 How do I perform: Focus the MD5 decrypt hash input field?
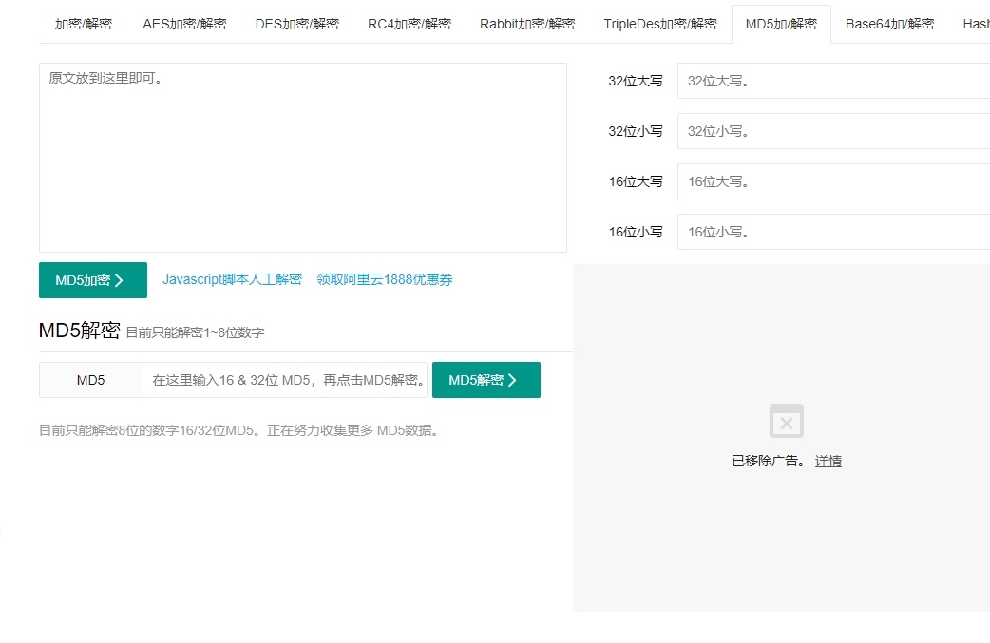pos(285,380)
